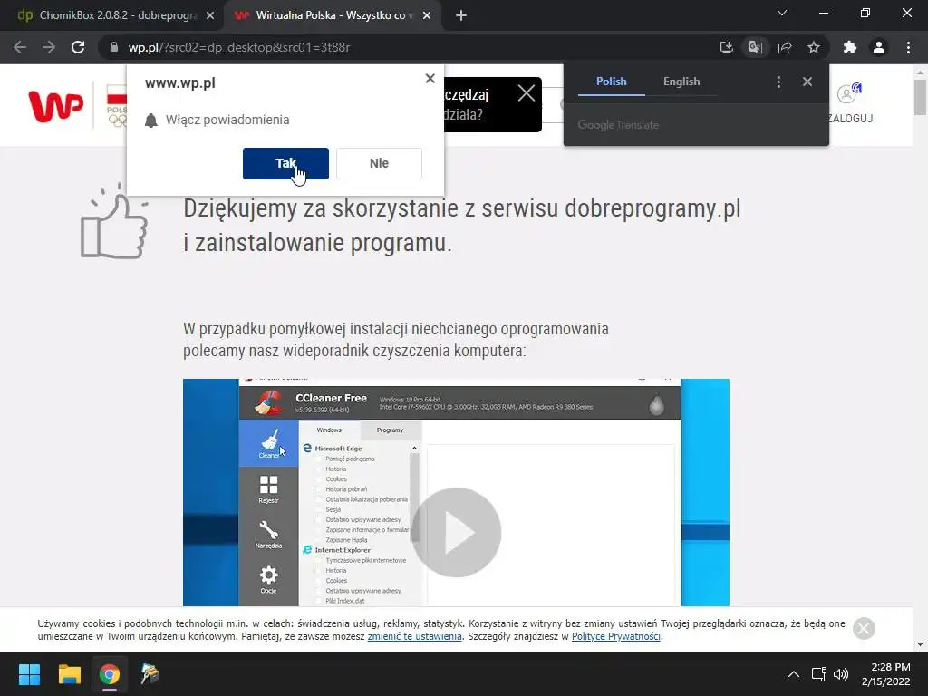The height and width of the screenshot is (696, 928).
Task: Close the black promo banner with X
Action: (x=527, y=93)
